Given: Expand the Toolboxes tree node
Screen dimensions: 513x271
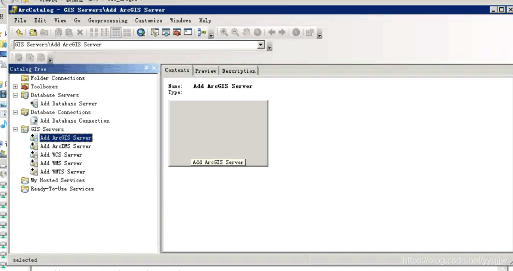Looking at the screenshot, I should tap(15, 87).
